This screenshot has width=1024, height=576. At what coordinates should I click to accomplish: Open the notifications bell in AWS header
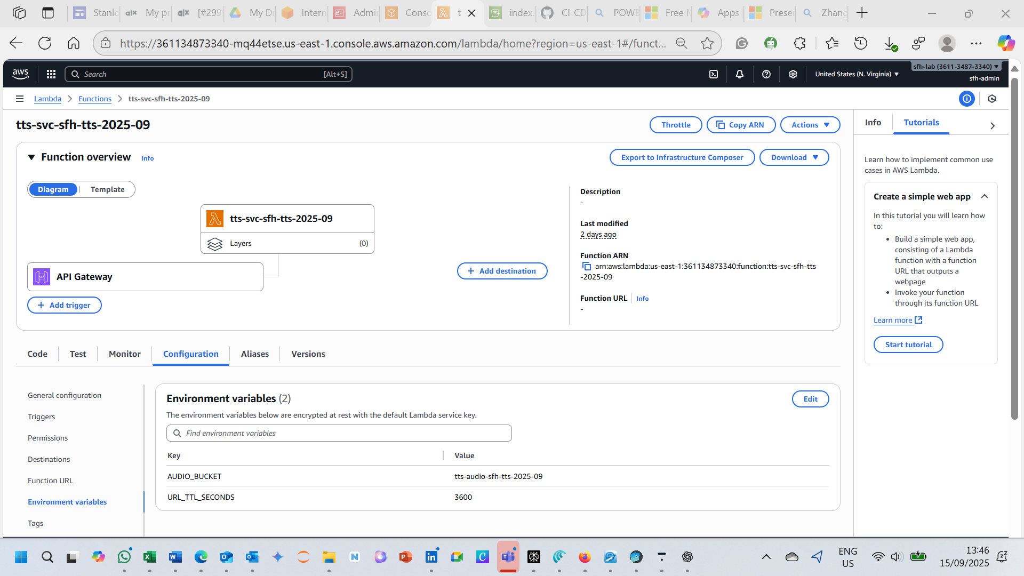[740, 74]
